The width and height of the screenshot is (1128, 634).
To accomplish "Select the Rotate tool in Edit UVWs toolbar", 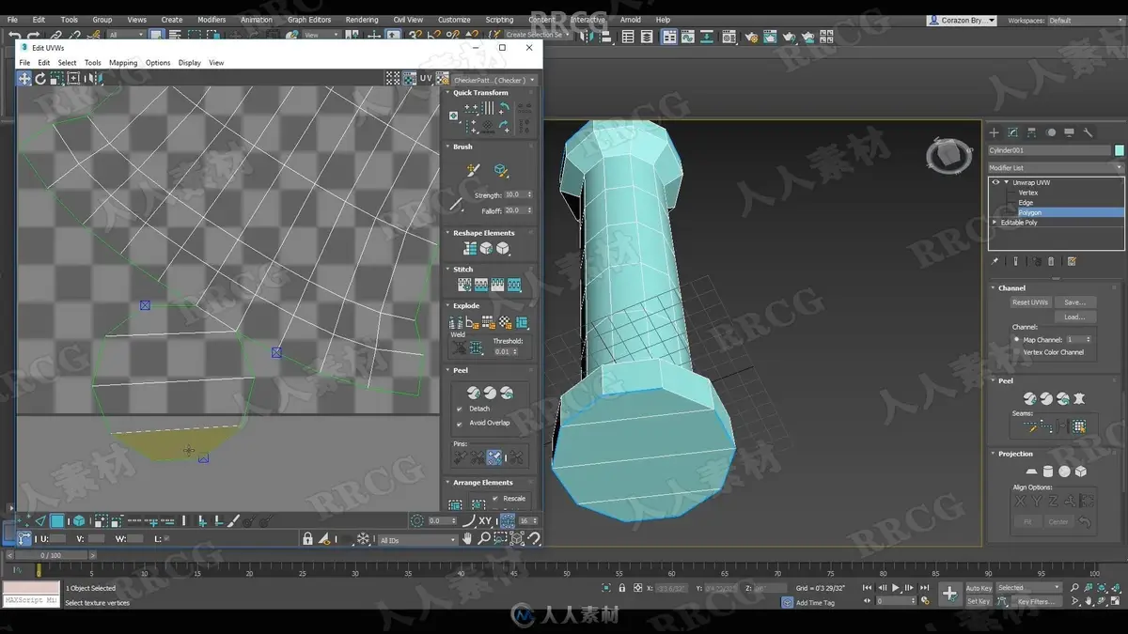I will (x=40, y=79).
